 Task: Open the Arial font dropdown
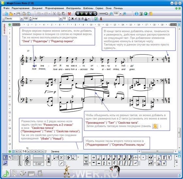pos(61,19)
